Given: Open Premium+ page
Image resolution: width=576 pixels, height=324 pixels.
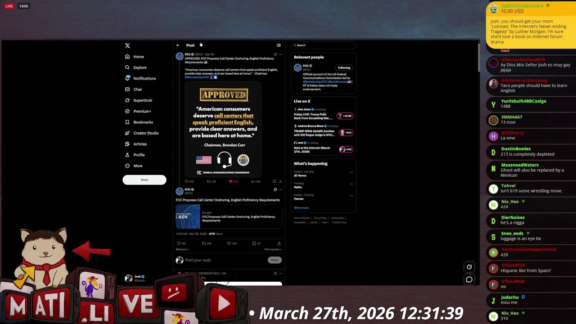Looking at the screenshot, I should [x=138, y=111].
